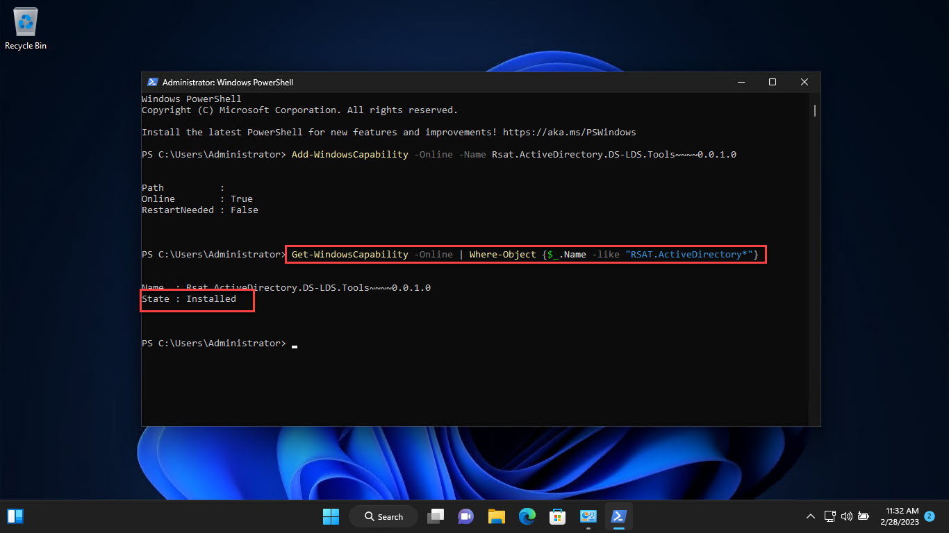Open notification center showing 2 notifications
The height and width of the screenshot is (533, 949).
click(929, 516)
